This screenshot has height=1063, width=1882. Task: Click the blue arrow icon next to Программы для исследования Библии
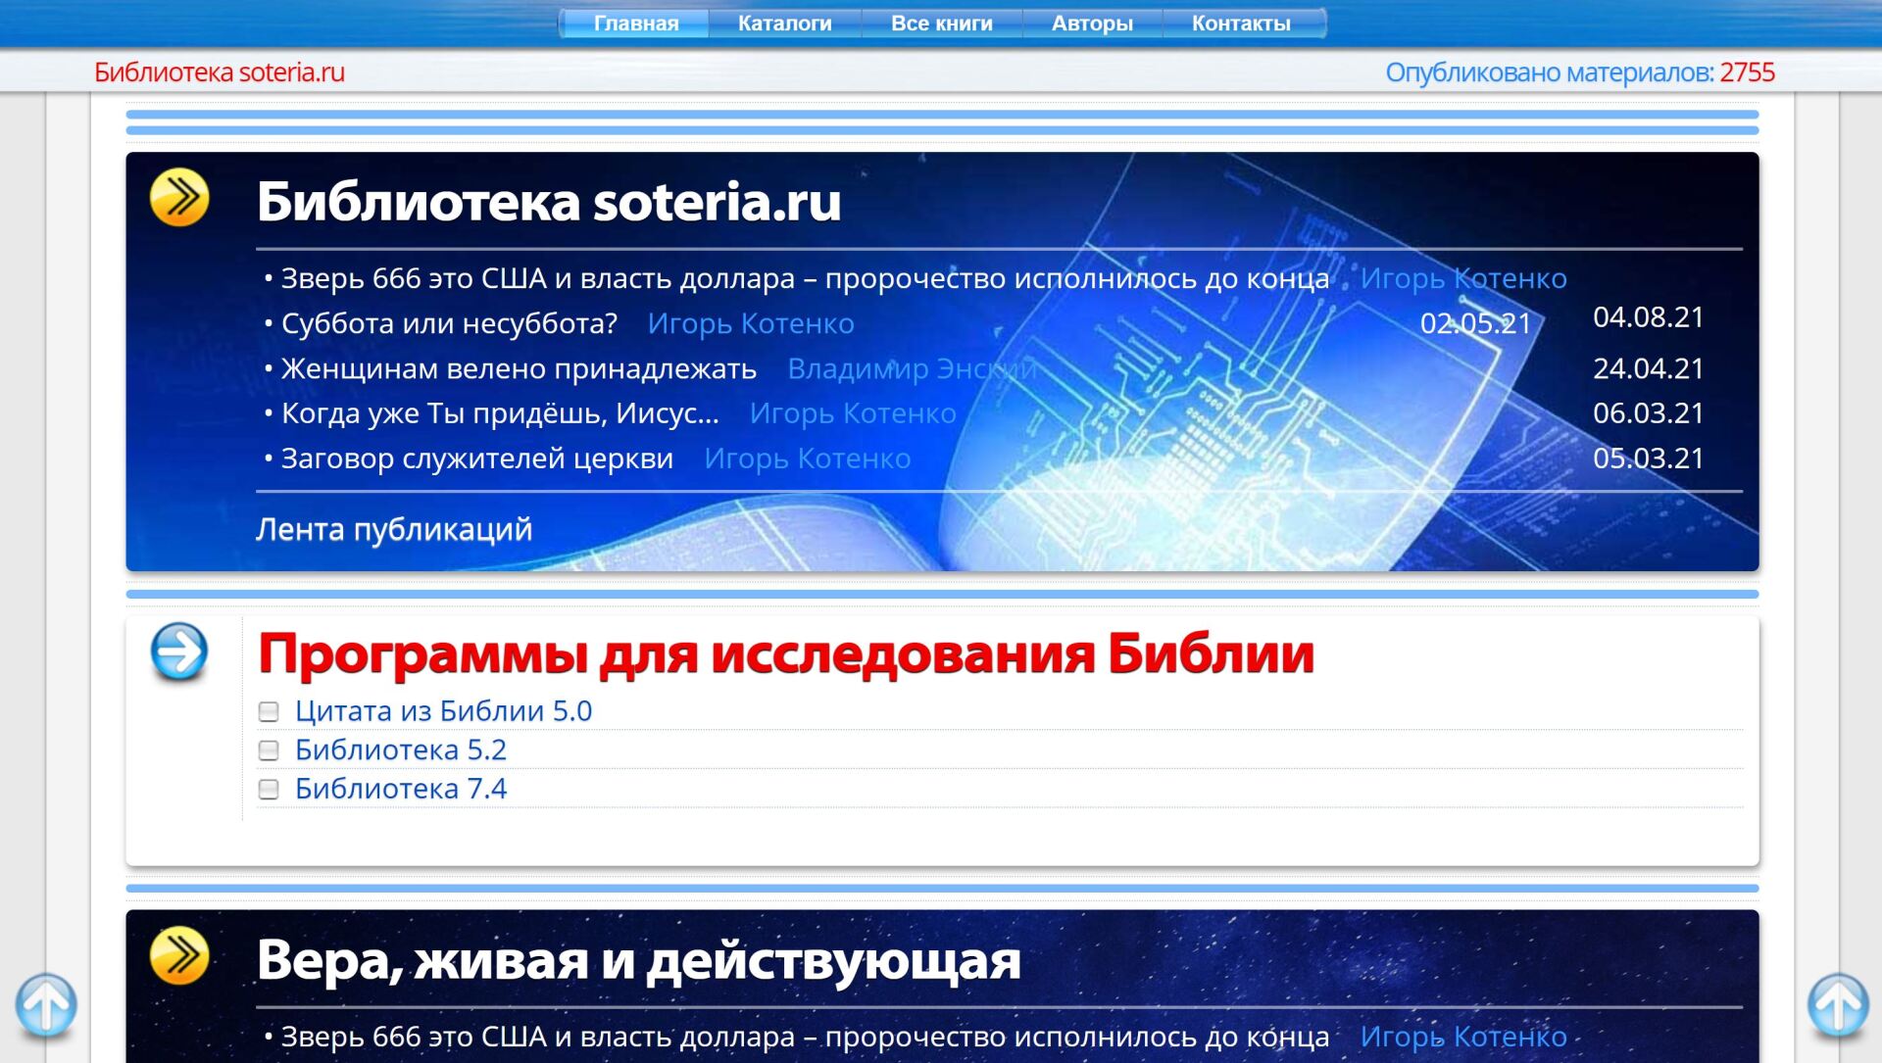[179, 652]
